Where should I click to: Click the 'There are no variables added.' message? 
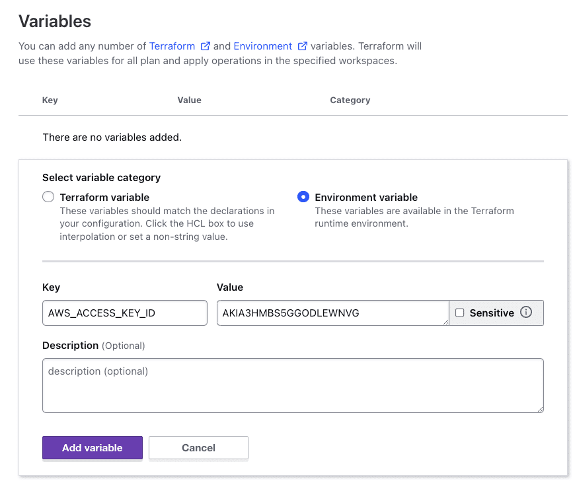pyautogui.click(x=112, y=137)
